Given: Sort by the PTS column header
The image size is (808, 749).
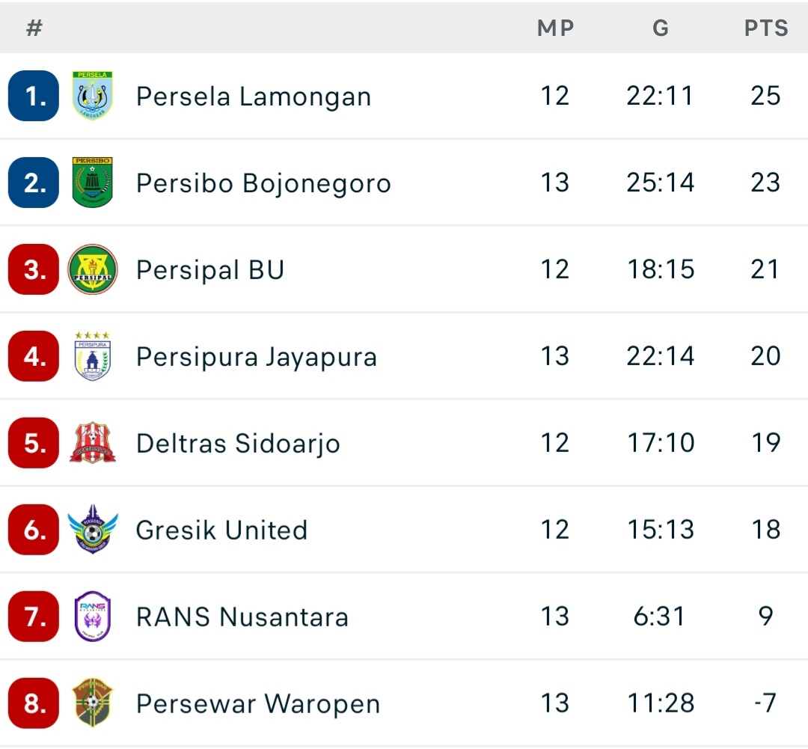Looking at the screenshot, I should pos(766,28).
